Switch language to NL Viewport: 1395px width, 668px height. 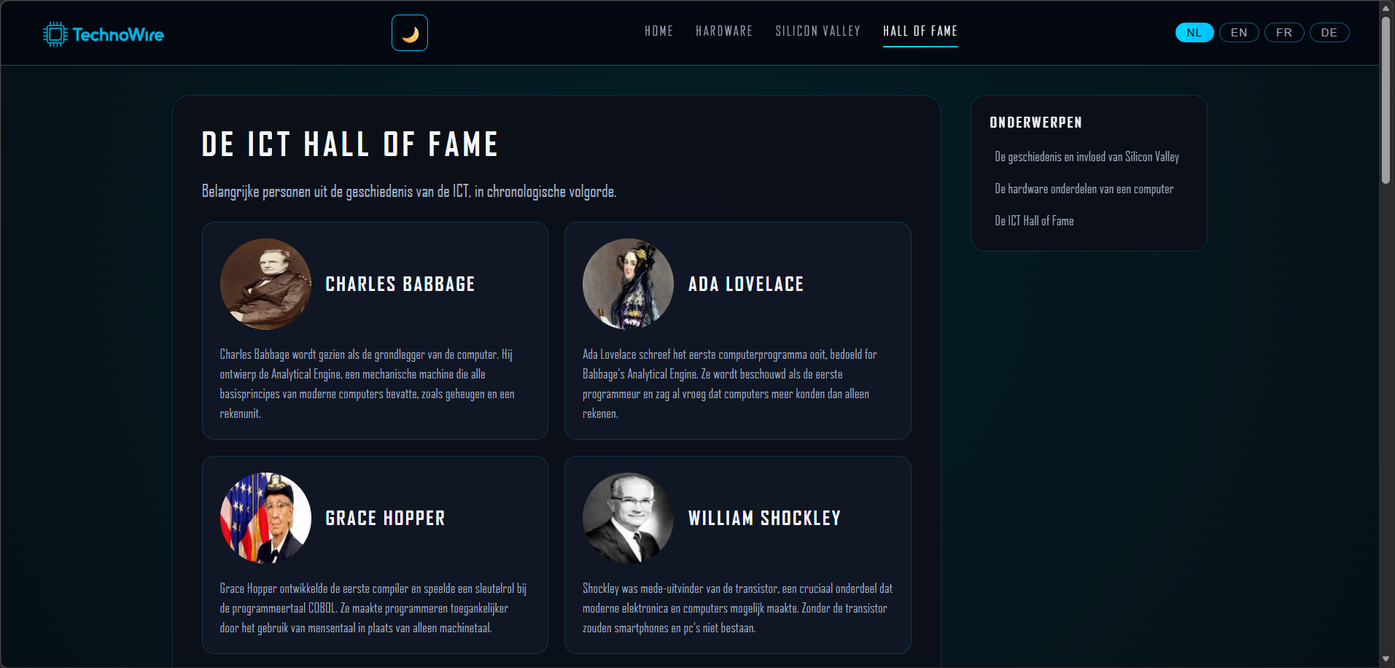1194,33
